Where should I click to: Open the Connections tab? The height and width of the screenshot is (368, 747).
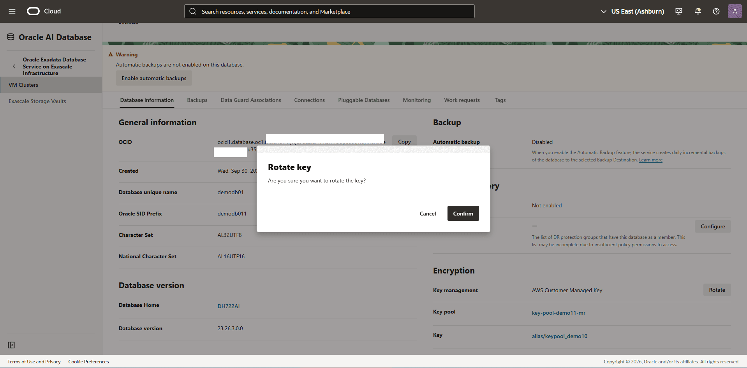(x=309, y=100)
